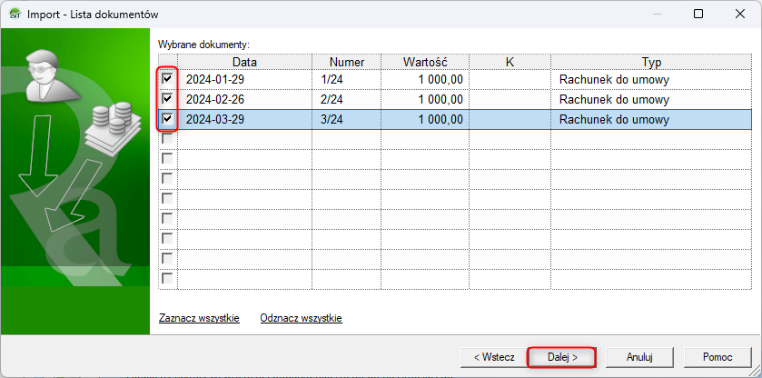Click the Zaznacz wszystkie link
The height and width of the screenshot is (378, 762).
point(199,318)
